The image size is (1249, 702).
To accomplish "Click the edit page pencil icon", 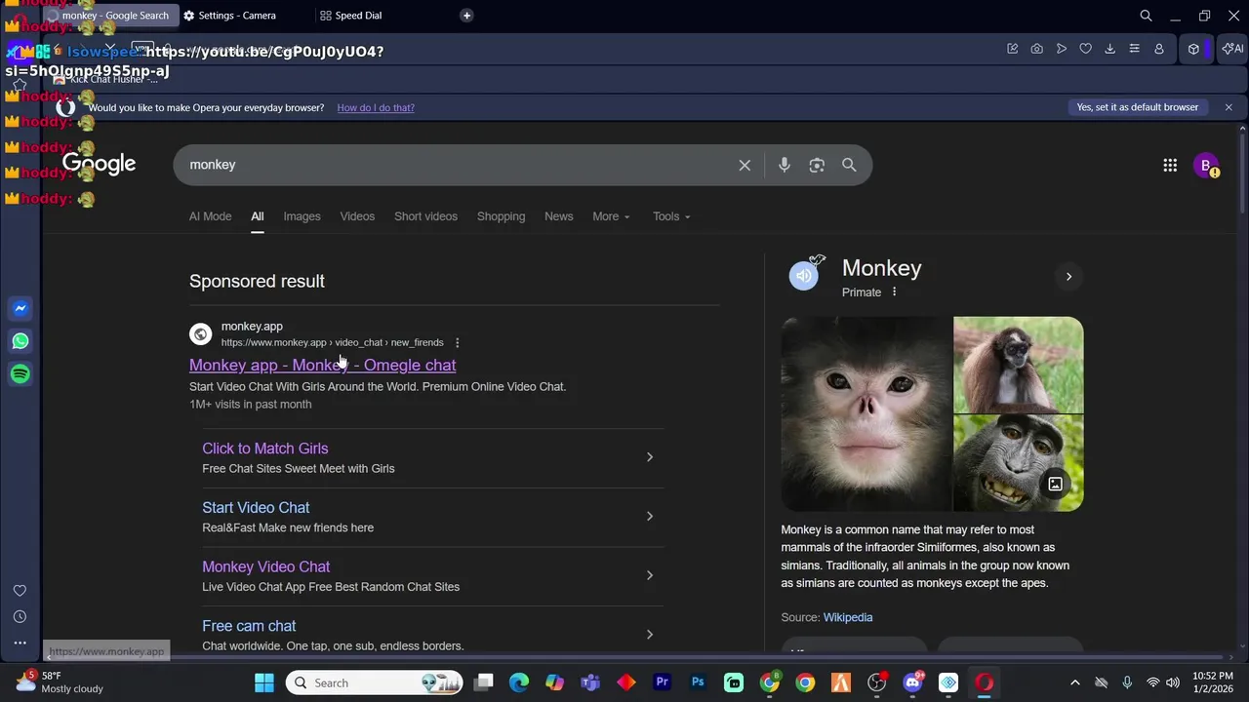I will [x=1012, y=49].
